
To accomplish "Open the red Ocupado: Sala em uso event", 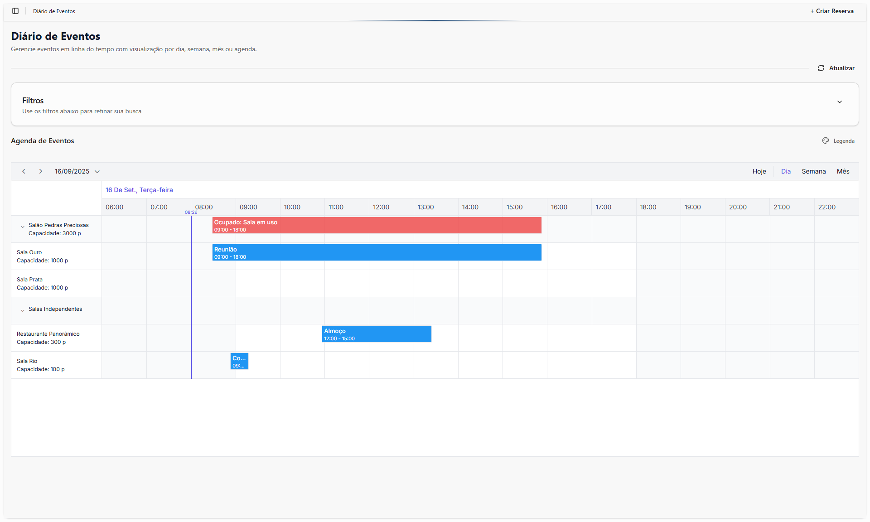I will coord(377,225).
